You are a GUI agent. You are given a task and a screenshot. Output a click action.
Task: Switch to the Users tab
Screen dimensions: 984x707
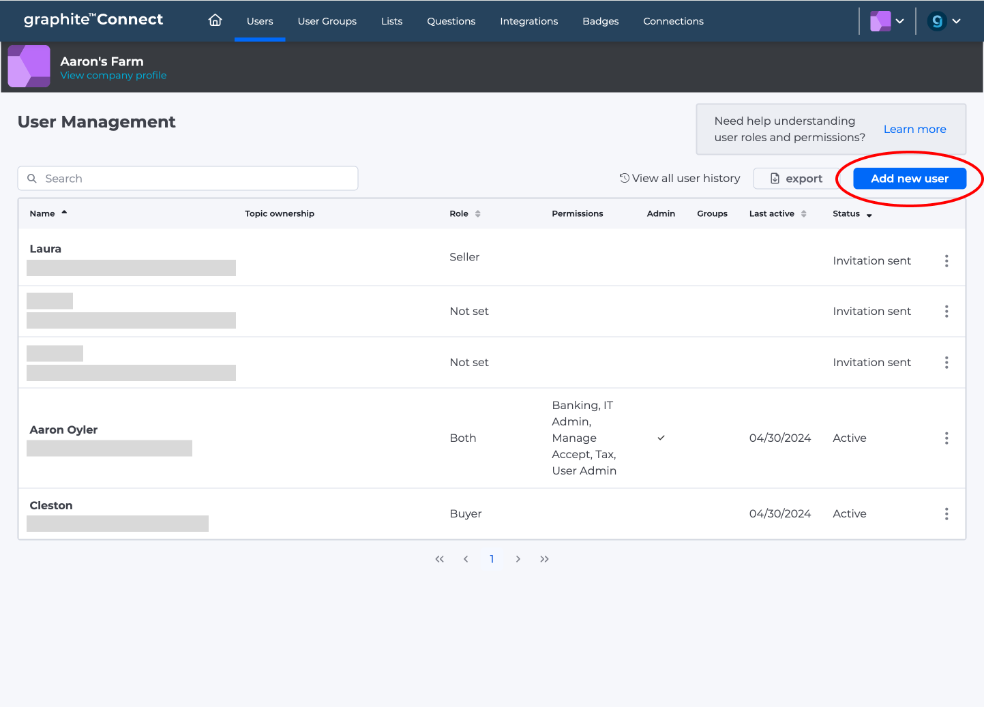pos(260,21)
